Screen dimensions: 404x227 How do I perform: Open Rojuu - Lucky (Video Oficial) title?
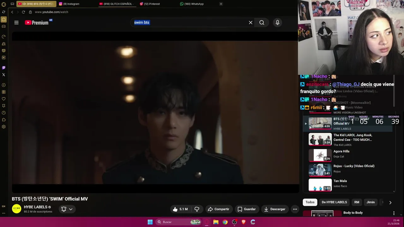pyautogui.click(x=354, y=166)
